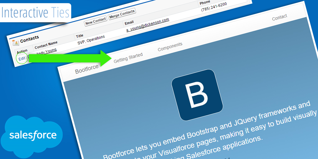Open the Components nav item

[x=170, y=47]
